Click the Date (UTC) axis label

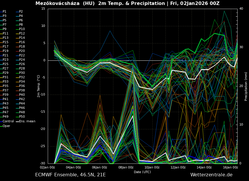click(x=142, y=172)
